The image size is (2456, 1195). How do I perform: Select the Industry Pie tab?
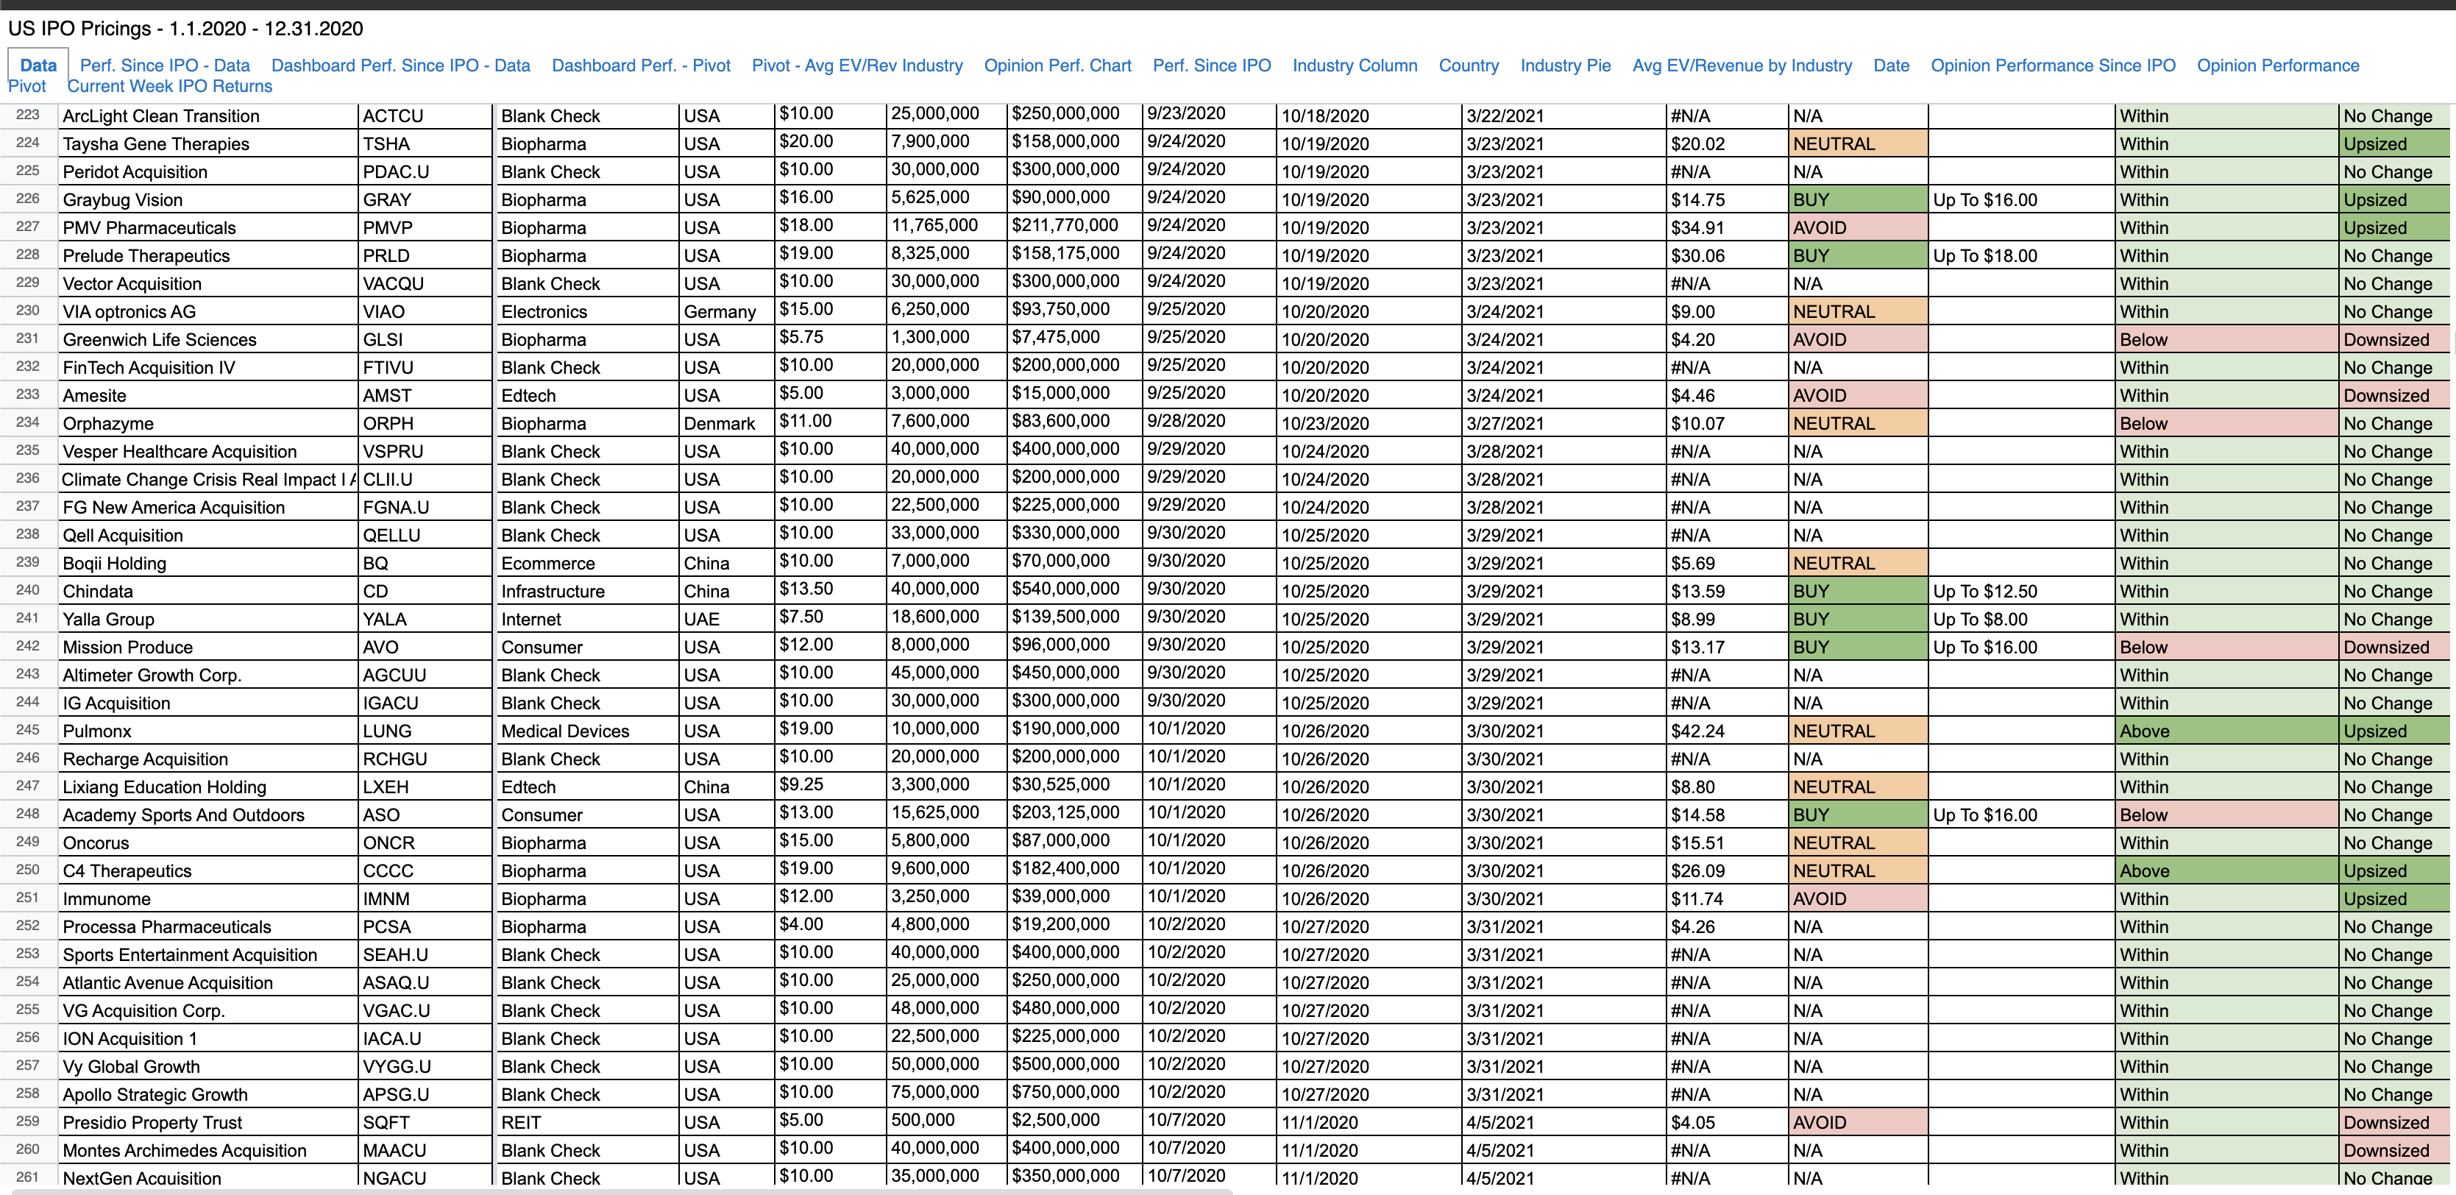coord(1564,65)
